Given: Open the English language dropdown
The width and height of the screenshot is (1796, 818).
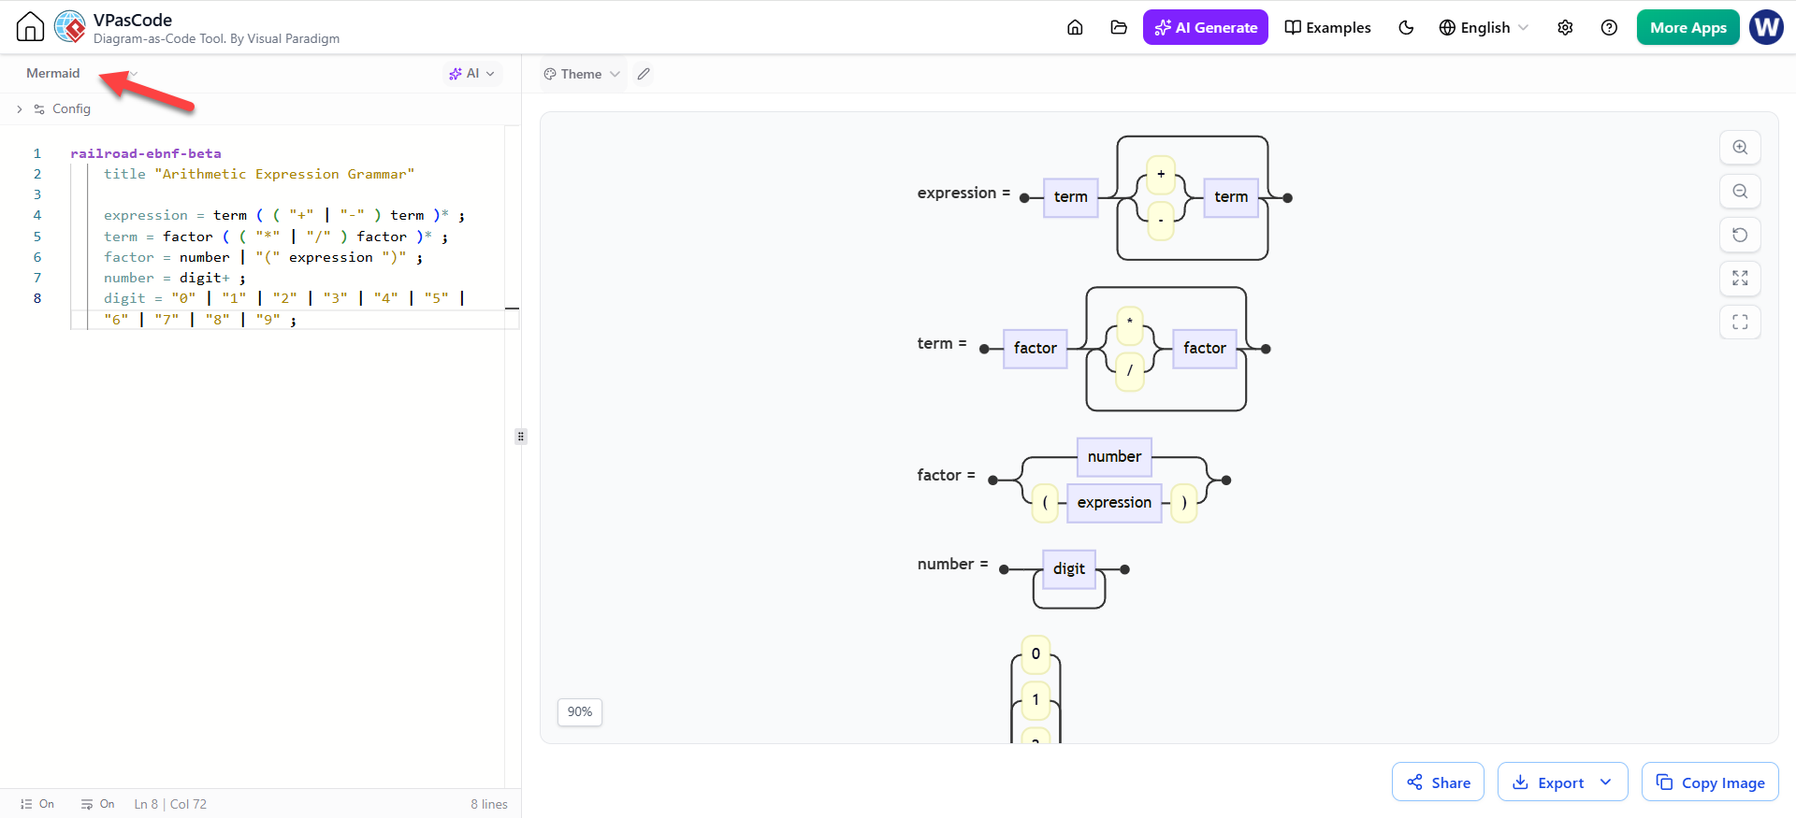Looking at the screenshot, I should 1484,27.
